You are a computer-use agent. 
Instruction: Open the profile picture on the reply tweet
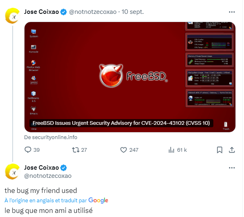pos(12,171)
